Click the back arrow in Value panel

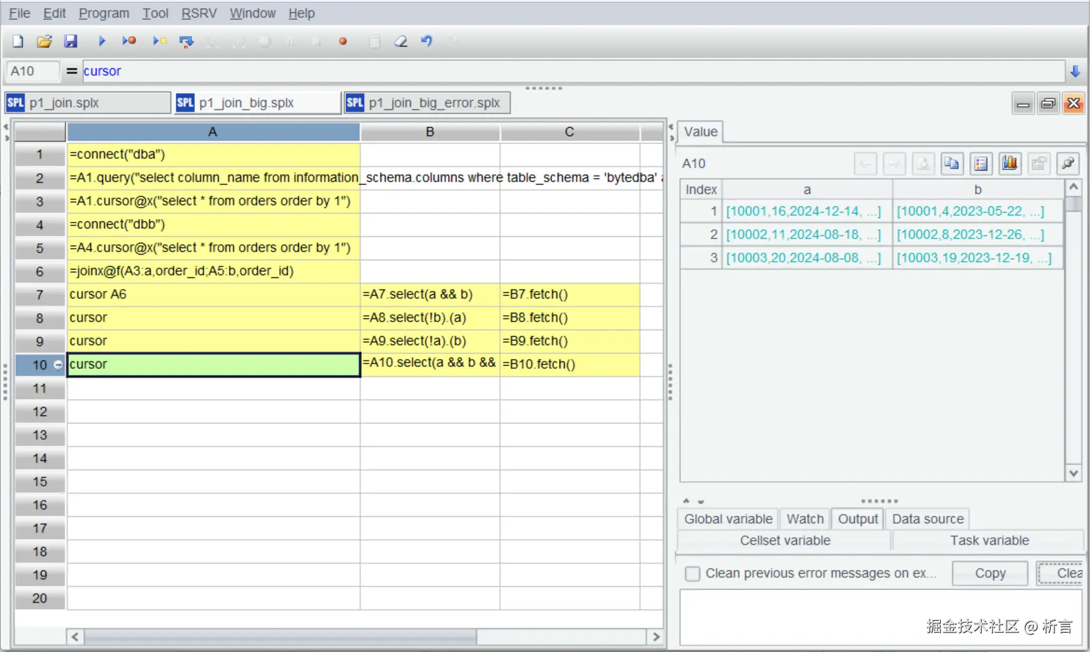[x=866, y=164]
